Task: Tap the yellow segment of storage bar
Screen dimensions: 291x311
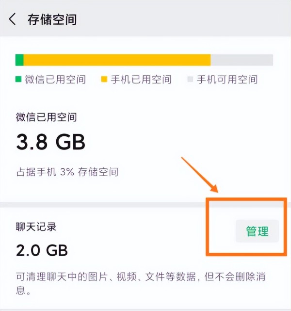Action: tap(117, 60)
